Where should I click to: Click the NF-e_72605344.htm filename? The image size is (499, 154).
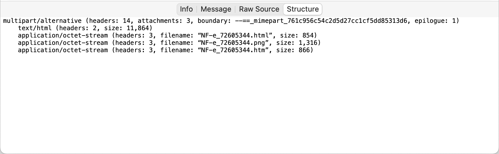point(233,50)
